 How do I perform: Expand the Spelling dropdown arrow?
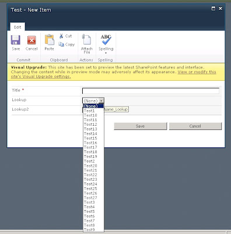106,53
